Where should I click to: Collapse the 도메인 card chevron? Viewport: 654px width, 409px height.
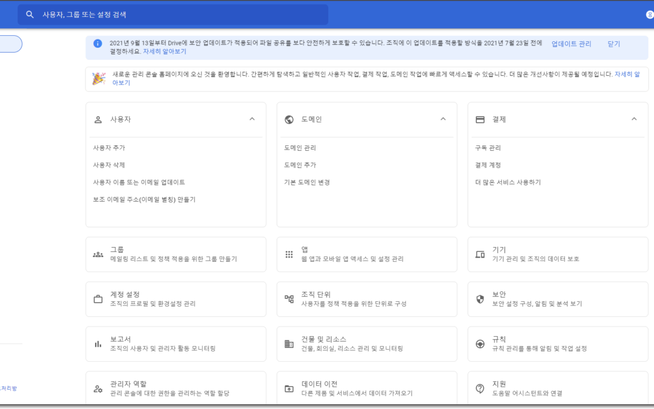(443, 119)
